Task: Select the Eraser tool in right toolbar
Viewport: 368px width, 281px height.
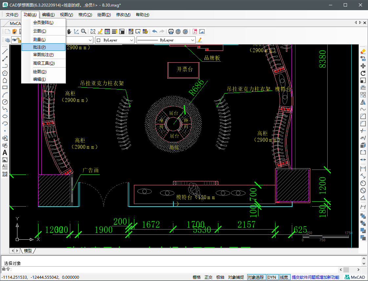Action: coord(363,51)
